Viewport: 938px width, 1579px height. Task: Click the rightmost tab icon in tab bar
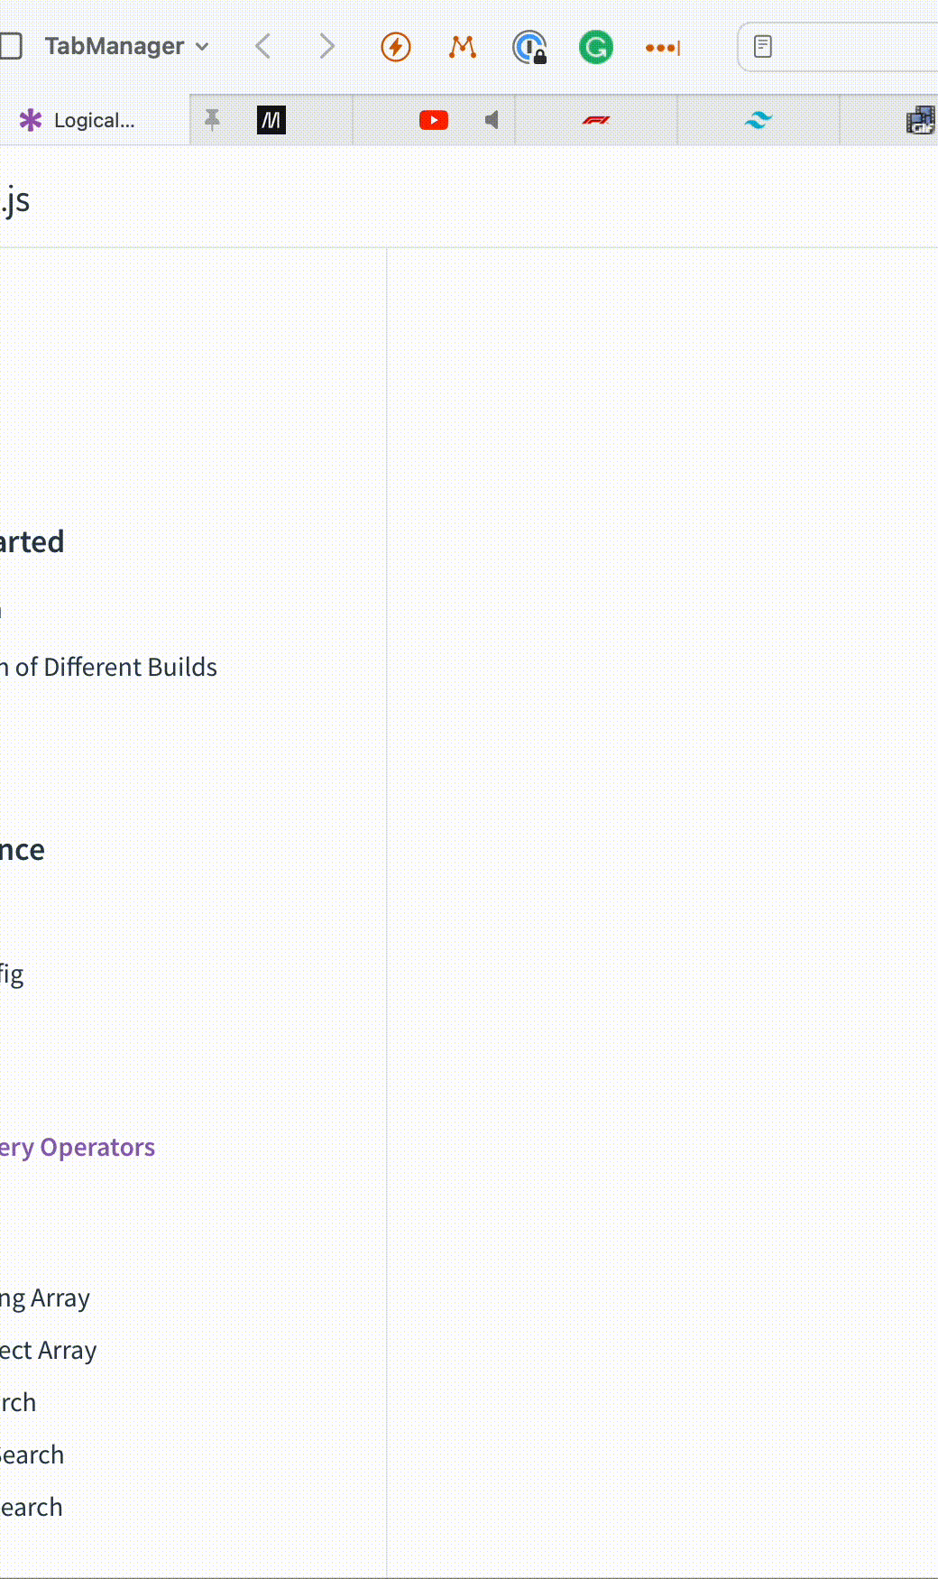click(921, 120)
